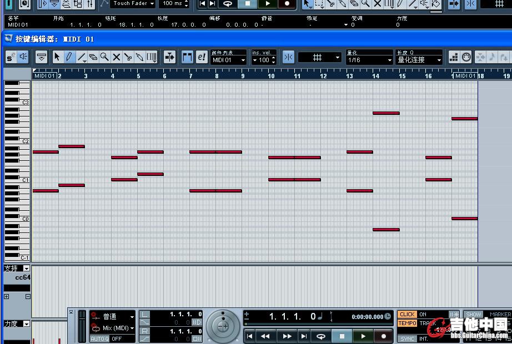
Task: Click the Rewind button in transport panel
Action: 265,336
